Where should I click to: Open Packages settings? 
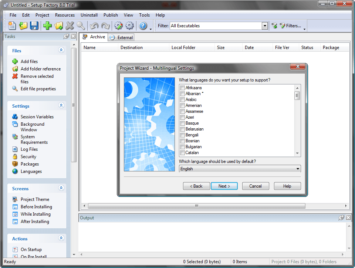[30, 164]
